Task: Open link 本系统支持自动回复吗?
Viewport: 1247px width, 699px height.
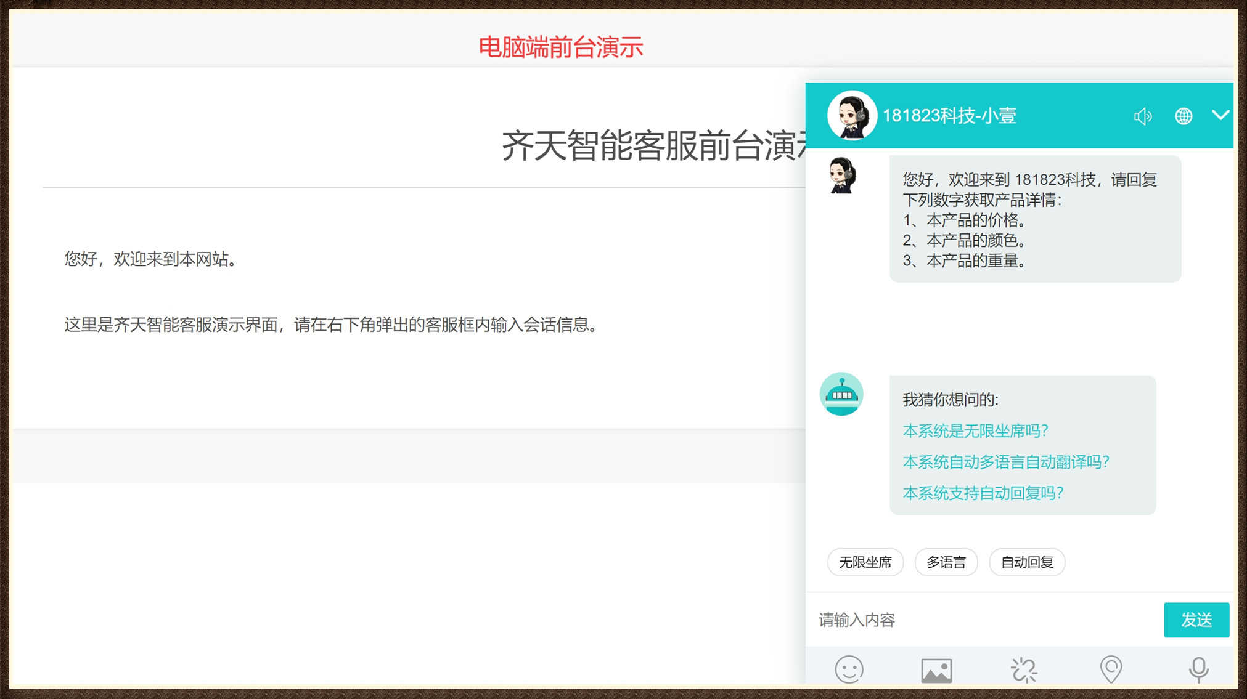Action: pyautogui.click(x=983, y=493)
